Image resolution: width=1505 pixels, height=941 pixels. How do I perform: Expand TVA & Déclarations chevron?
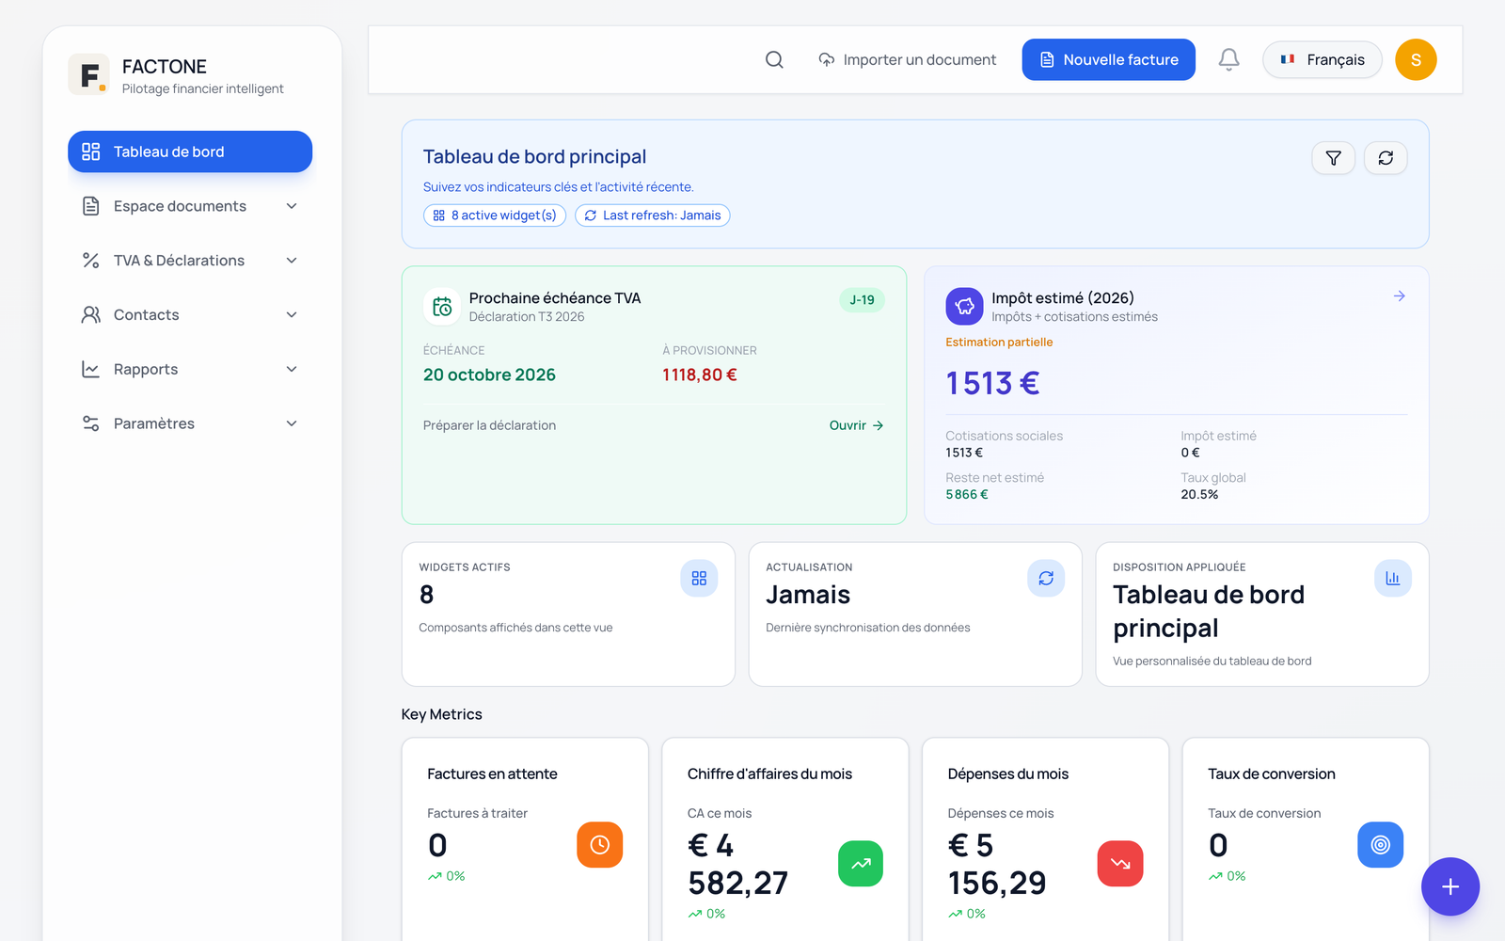[x=292, y=261]
